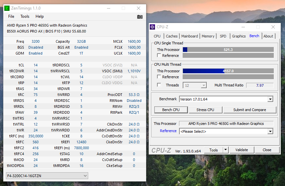Viewport: 285px width, 186px height.
Task: Switch to the Caches tab
Action: pyautogui.click(x=171, y=36)
